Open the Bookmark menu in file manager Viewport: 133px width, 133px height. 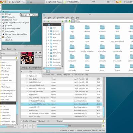coord(60,18)
